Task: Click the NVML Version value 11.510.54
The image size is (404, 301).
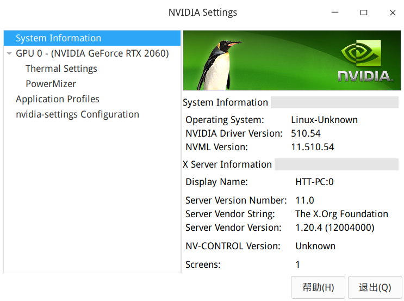Action: pos(313,147)
